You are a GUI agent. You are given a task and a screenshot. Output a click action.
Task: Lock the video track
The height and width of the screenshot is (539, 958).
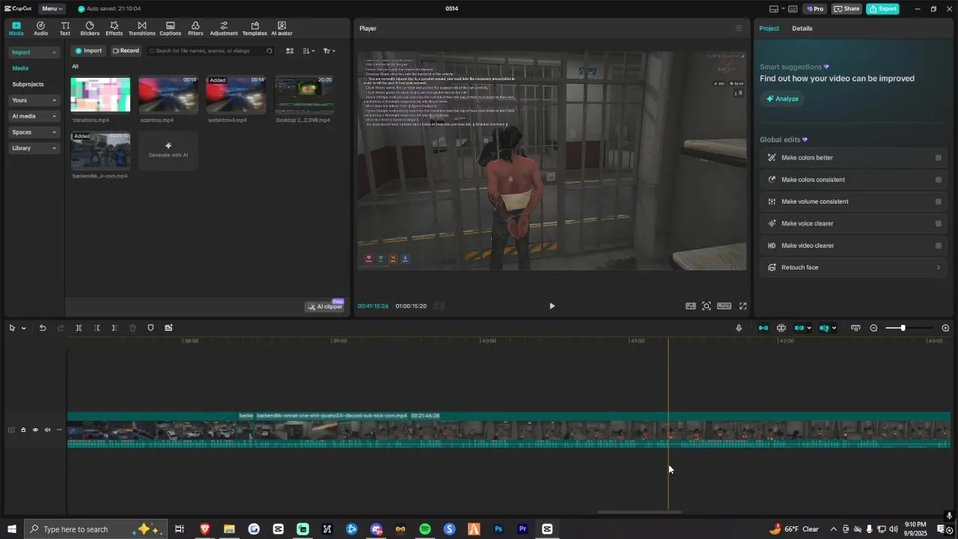pos(23,430)
